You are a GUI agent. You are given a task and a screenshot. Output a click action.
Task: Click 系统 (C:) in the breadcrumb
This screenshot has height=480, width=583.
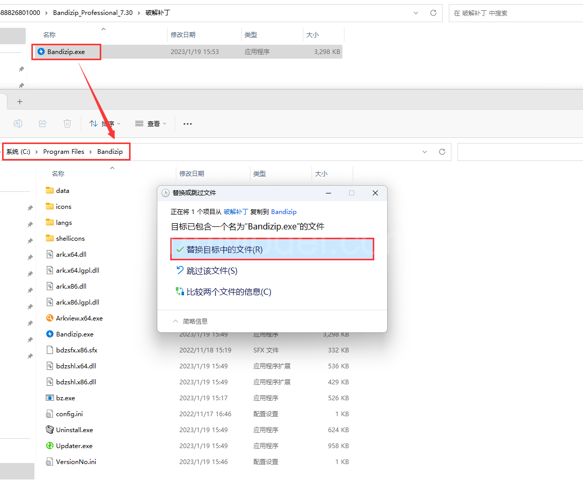pyautogui.click(x=18, y=152)
